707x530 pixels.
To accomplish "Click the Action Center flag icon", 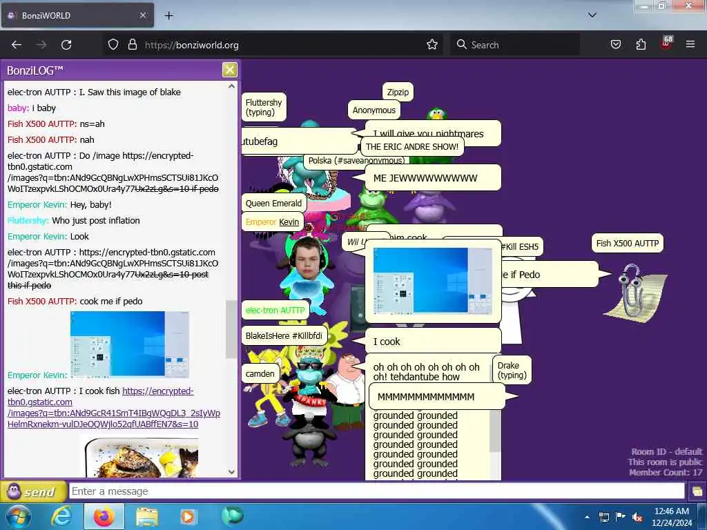I will tap(621, 516).
